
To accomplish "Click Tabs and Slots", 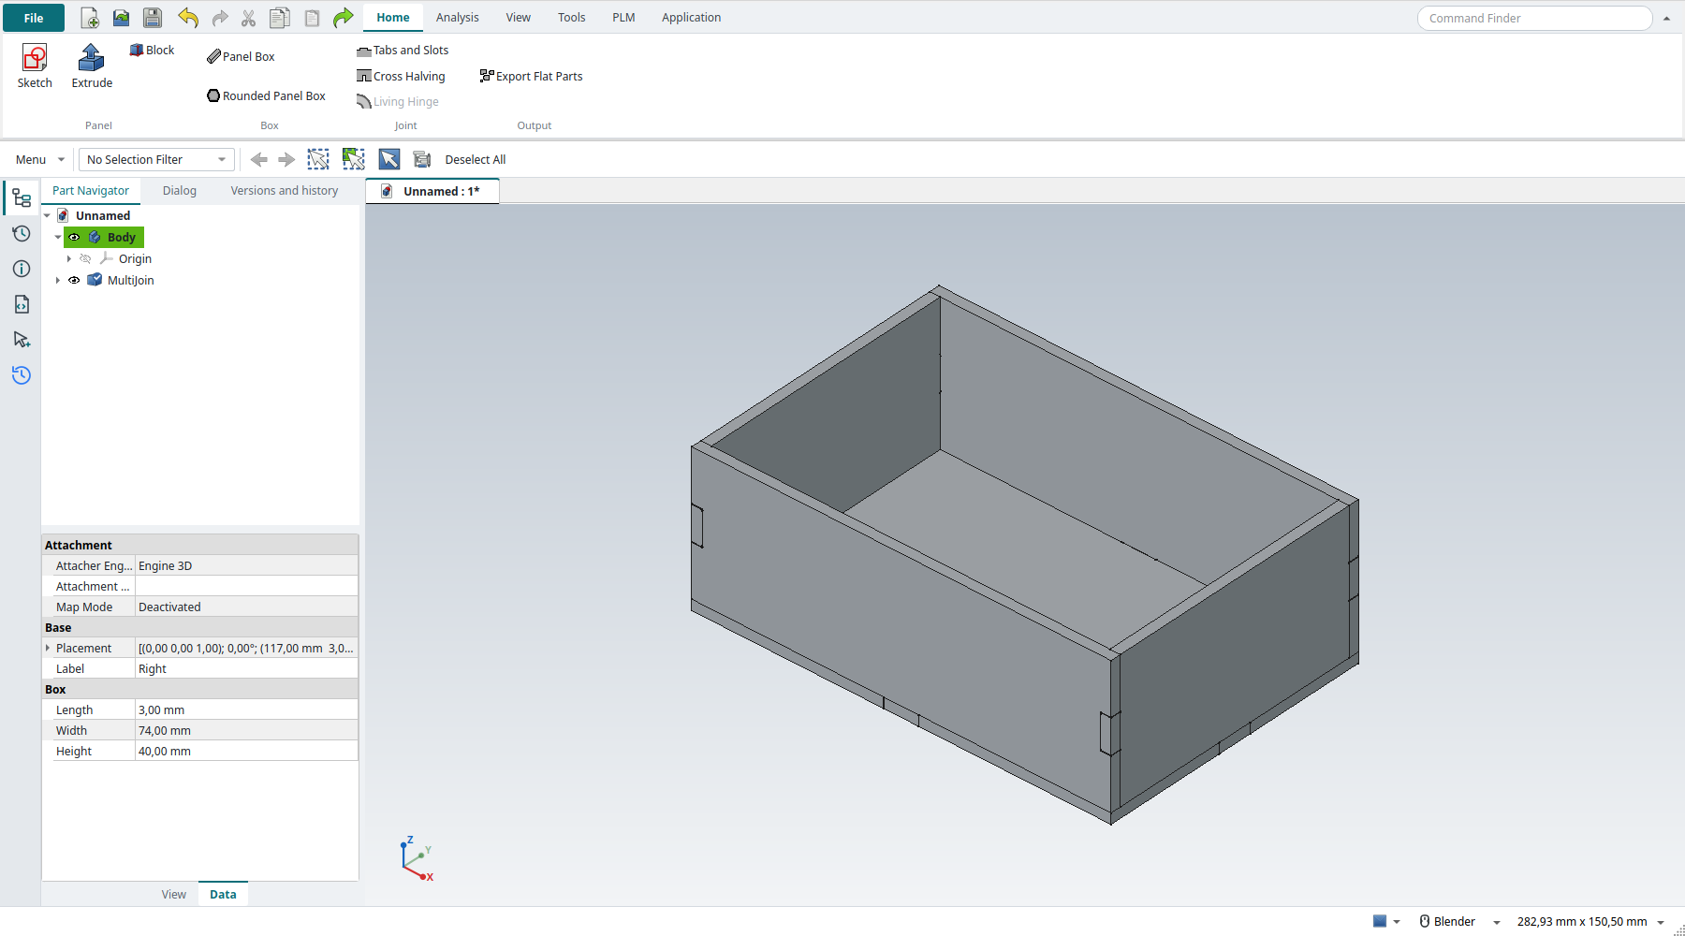I will [403, 51].
